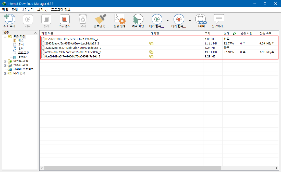Screen dimensions: 281x172
Task: Click the 시작 (Resume) toolbar icon
Action: point(28,19)
